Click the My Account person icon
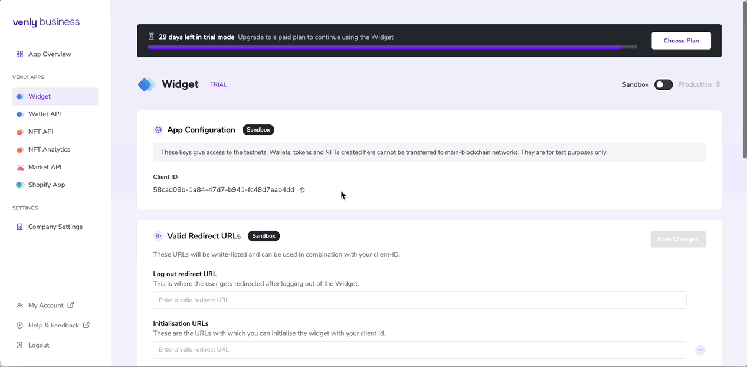The width and height of the screenshot is (747, 367). [x=19, y=305]
